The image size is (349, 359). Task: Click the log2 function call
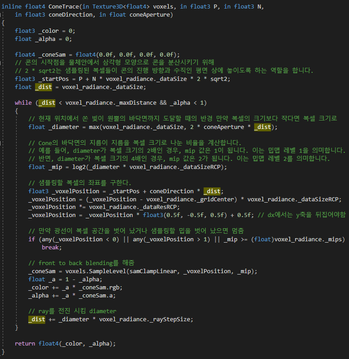point(79,167)
